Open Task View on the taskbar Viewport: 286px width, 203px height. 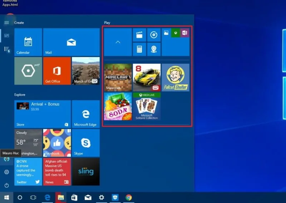point(33,198)
